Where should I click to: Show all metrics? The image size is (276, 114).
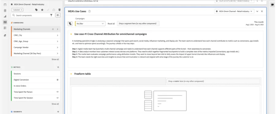coord(55,104)
